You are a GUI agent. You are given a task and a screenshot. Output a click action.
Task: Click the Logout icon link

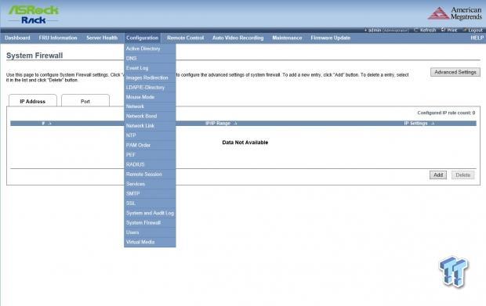(473, 30)
